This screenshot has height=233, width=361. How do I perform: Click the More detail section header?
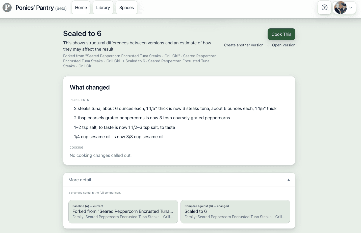(x=179, y=180)
